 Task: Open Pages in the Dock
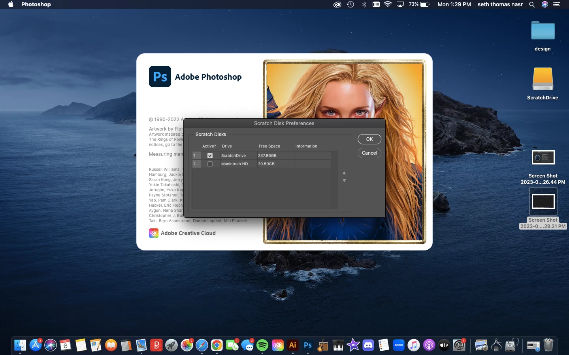click(96, 346)
